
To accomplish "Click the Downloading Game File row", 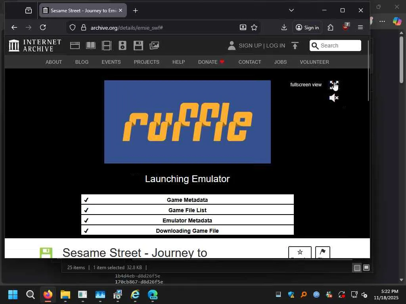I will 188,231.
